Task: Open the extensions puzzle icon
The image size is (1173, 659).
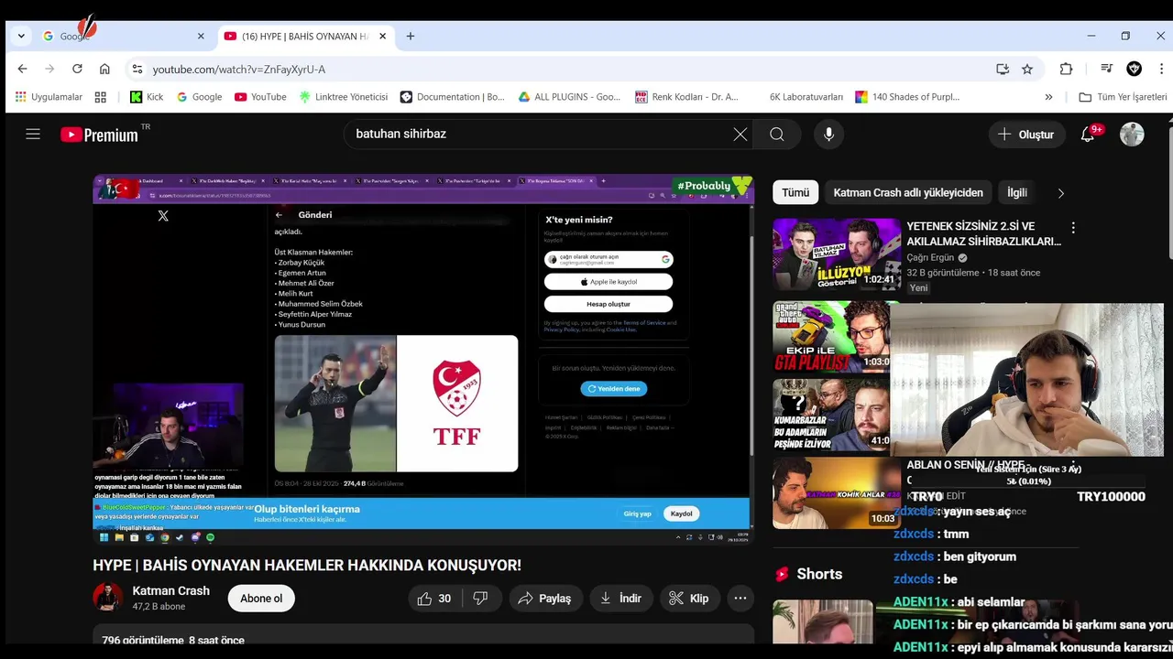Action: [x=1066, y=69]
